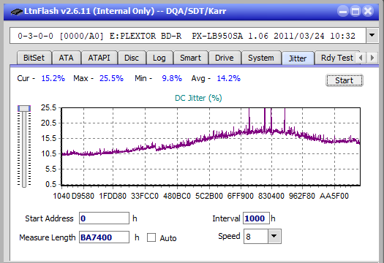Click the Interval input field
Screen dimensions: 384x263
point(256,218)
